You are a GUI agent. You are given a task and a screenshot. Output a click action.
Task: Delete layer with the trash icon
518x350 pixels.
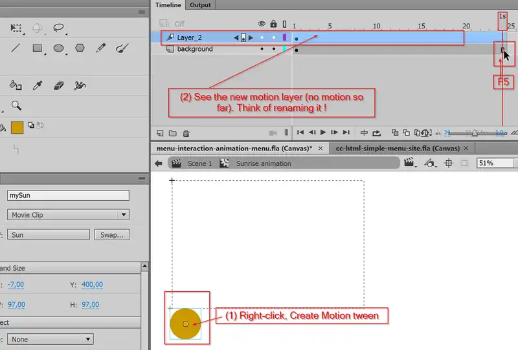tap(186, 133)
